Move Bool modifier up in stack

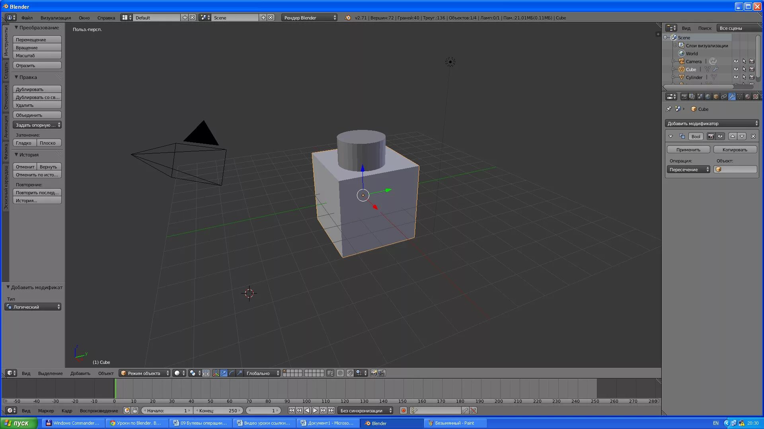733,136
